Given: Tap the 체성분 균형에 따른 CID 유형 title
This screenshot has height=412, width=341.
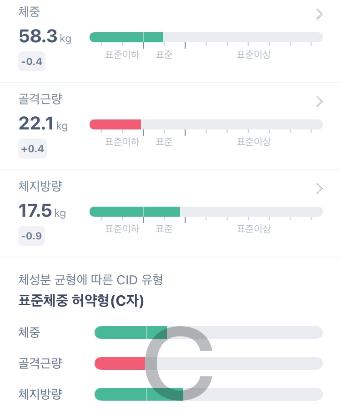Looking at the screenshot, I should [x=90, y=280].
